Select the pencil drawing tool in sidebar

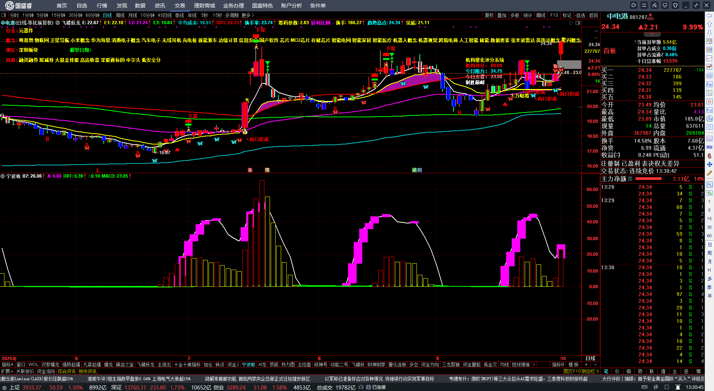pos(710,173)
